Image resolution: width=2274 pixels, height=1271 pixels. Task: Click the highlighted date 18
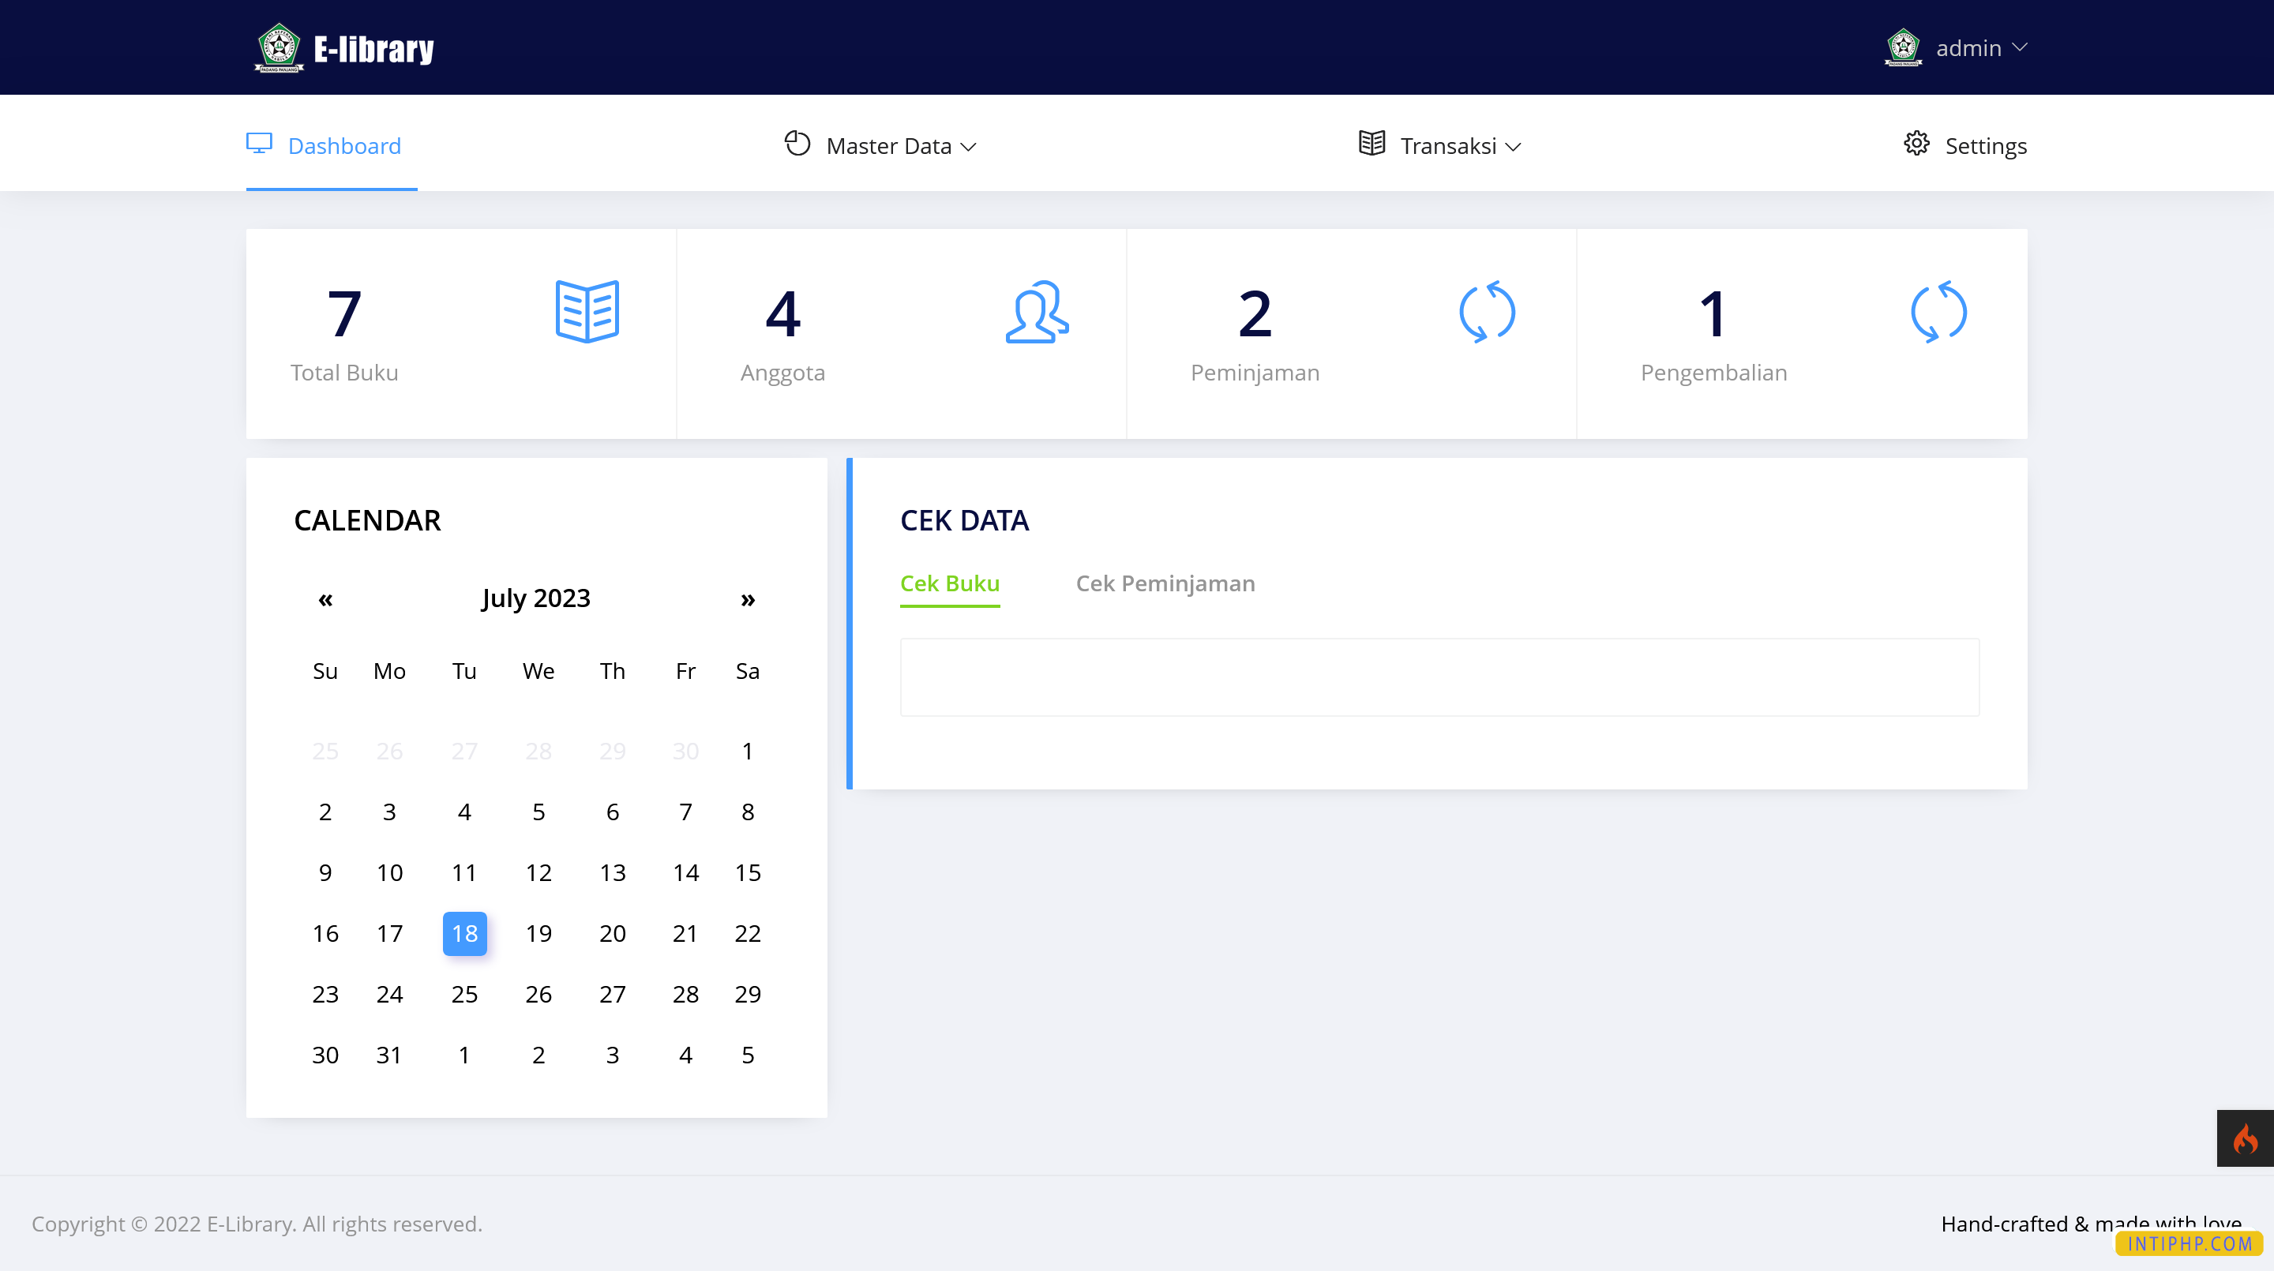point(464,933)
